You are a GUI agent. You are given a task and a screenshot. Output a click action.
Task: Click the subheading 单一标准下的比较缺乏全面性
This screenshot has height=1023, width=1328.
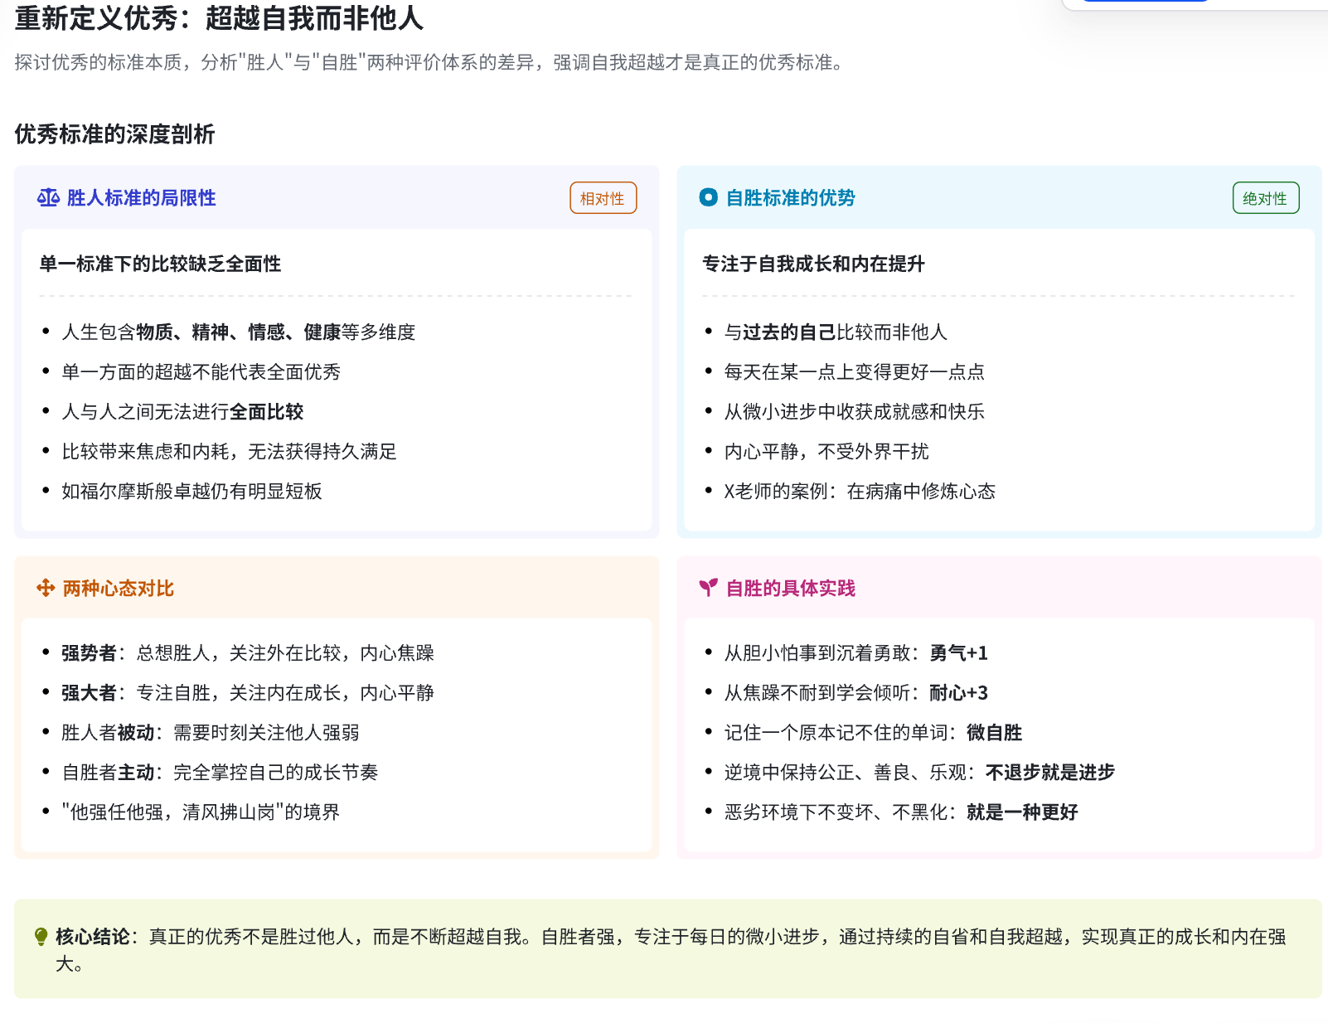click(x=160, y=264)
